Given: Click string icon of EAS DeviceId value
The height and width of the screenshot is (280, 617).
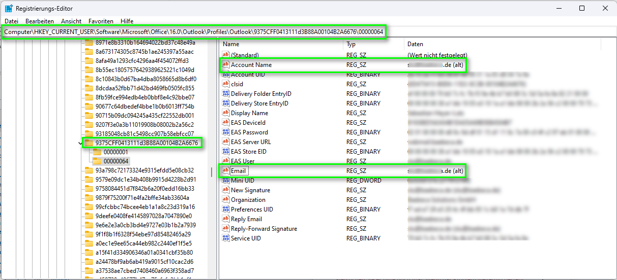Looking at the screenshot, I should coord(226,123).
